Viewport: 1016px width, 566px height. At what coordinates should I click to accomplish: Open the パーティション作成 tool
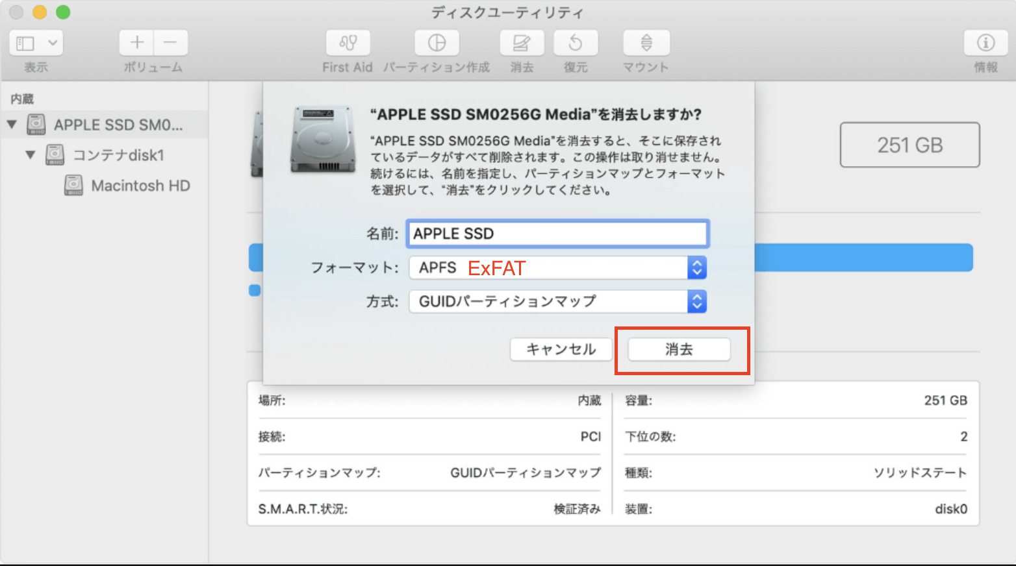pos(437,43)
